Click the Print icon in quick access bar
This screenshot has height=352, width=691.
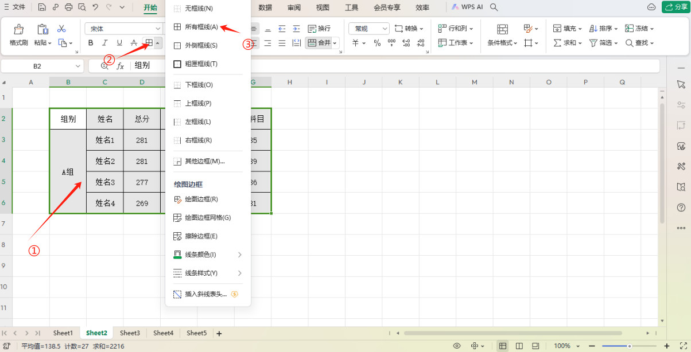[69, 7]
